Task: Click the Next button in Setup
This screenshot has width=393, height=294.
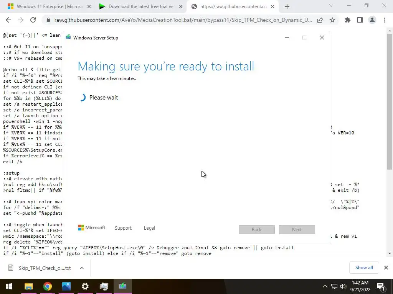Action: 297,230
